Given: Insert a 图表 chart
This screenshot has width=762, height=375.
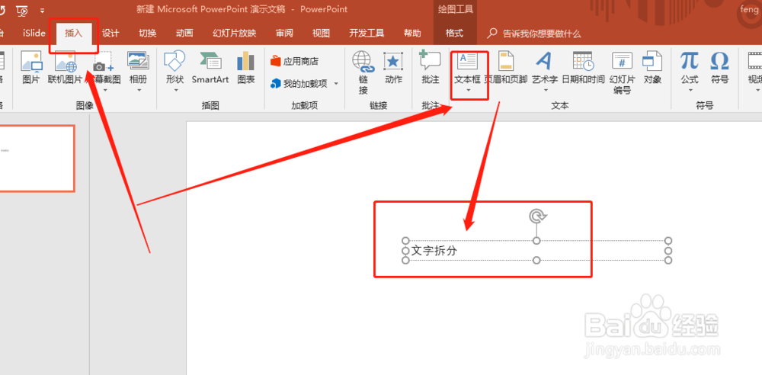Looking at the screenshot, I should coord(246,68).
